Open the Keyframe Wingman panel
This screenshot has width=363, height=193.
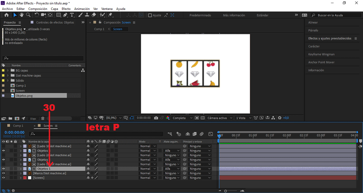321,54
